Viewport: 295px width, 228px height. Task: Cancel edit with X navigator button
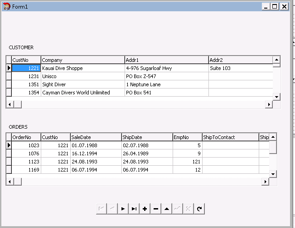click(x=189, y=209)
